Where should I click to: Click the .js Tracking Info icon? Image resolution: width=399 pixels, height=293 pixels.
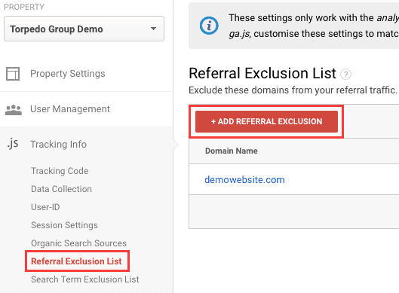pyautogui.click(x=13, y=144)
